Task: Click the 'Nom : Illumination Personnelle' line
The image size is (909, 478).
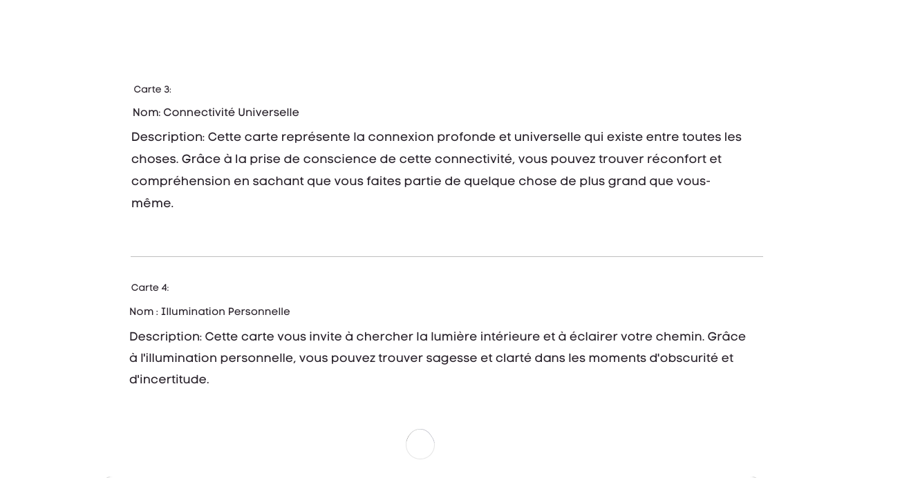Action: [x=209, y=312]
